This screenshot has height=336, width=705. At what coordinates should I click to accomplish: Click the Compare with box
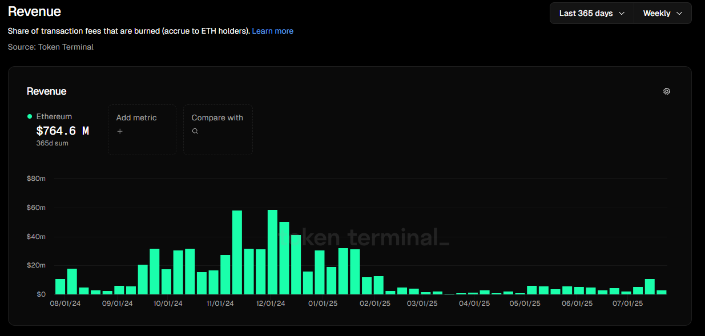coord(218,129)
